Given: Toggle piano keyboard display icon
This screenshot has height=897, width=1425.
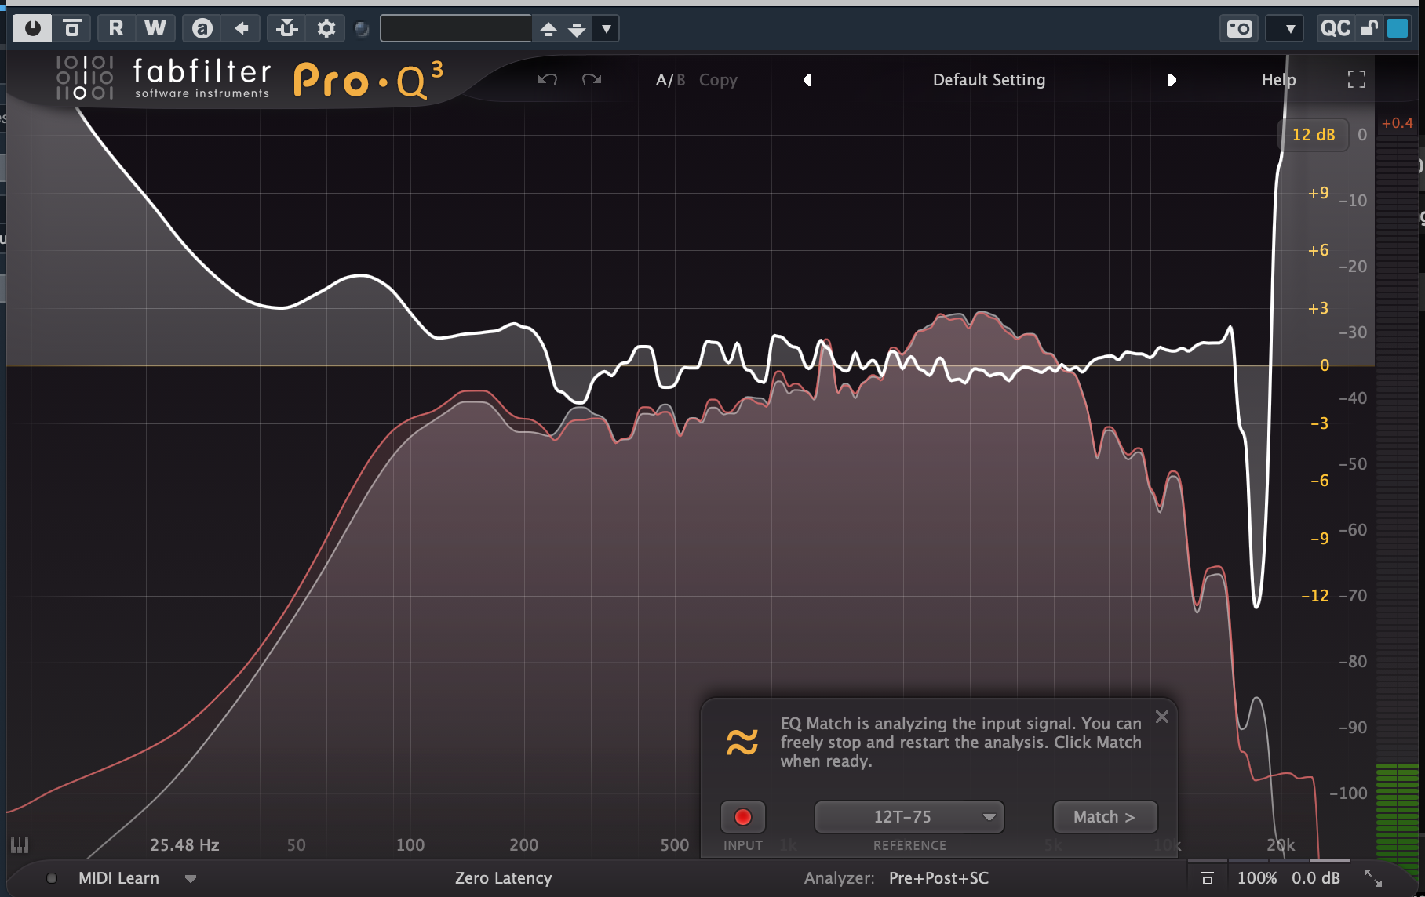Looking at the screenshot, I should coord(20,844).
